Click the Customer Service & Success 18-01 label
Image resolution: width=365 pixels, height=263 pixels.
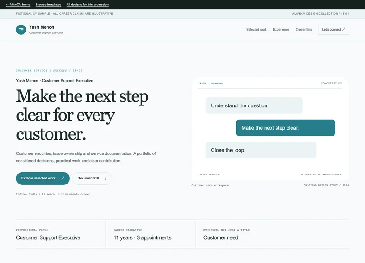point(49,70)
